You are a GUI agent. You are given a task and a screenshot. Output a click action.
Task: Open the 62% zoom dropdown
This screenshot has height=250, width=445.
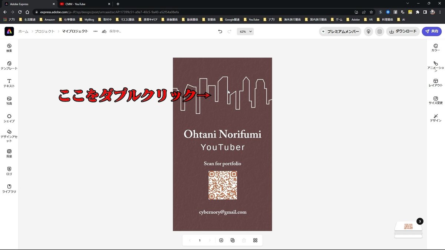click(245, 31)
